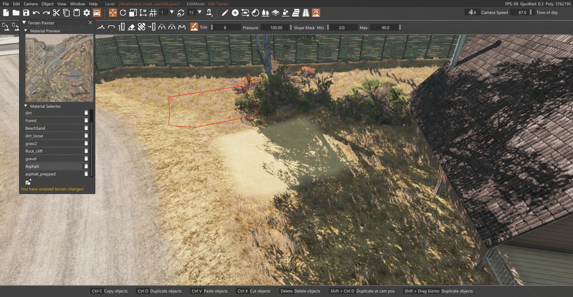Click the terrain export icon beside import

[16, 27]
